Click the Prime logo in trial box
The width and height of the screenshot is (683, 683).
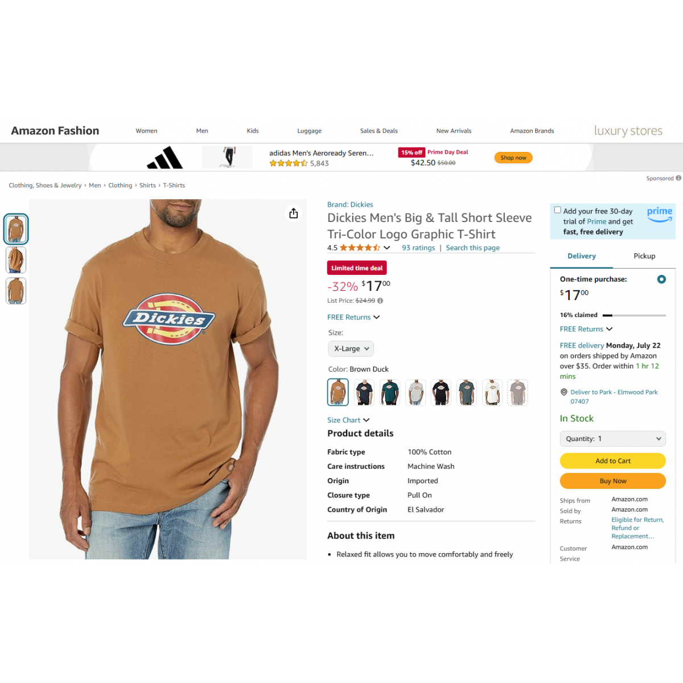660,214
